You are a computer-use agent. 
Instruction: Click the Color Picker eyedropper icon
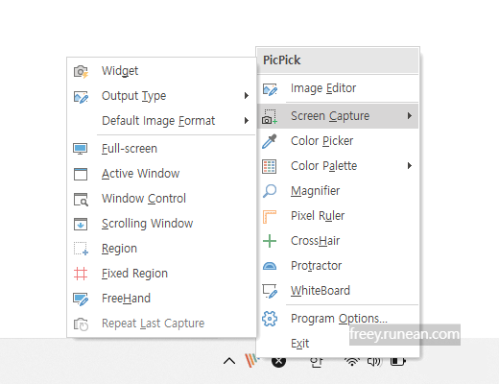pos(269,141)
